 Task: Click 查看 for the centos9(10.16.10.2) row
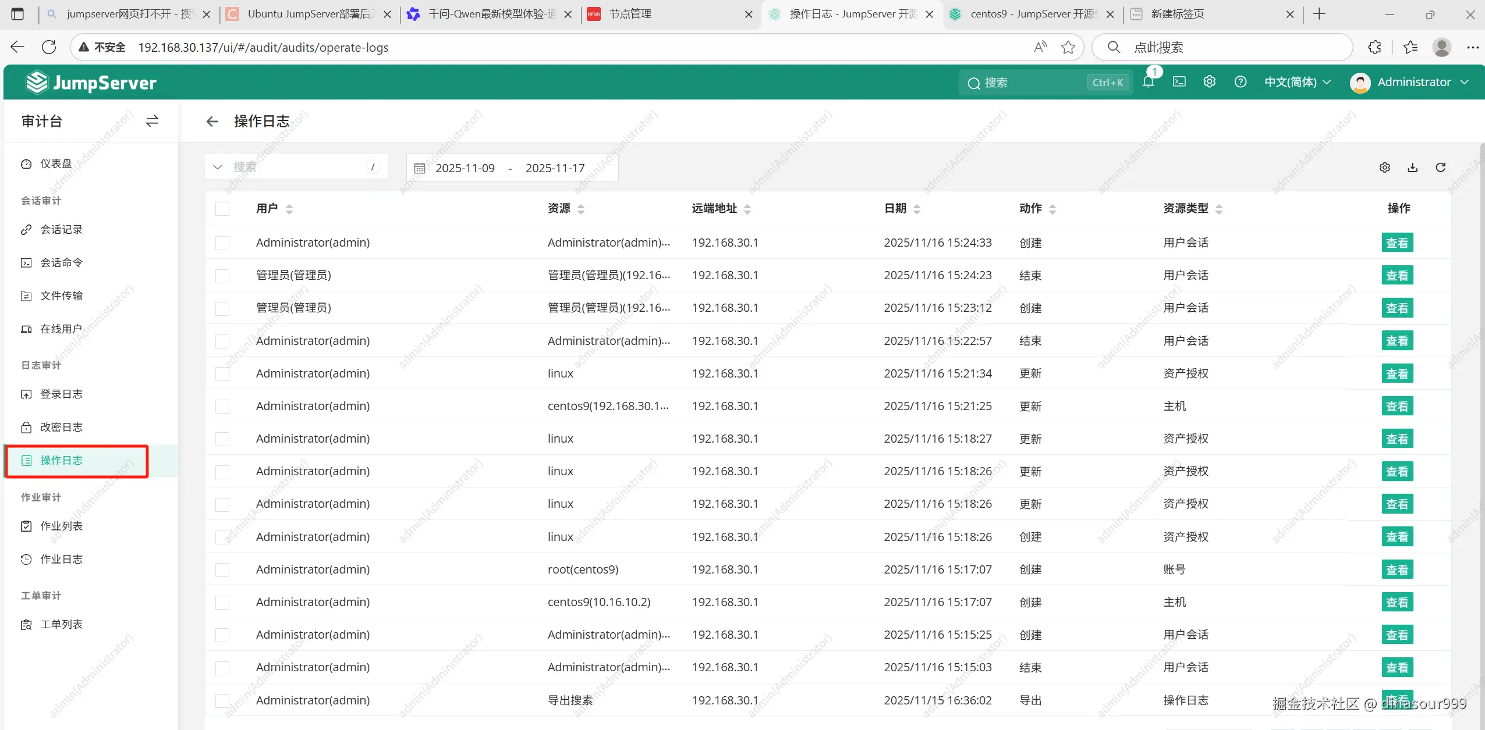click(1397, 603)
